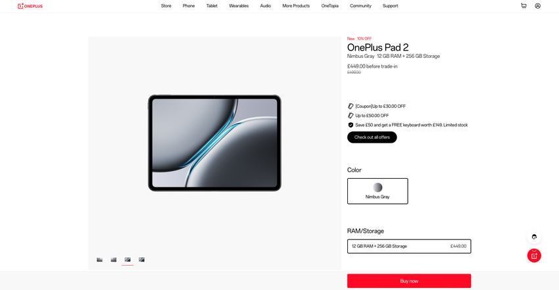Screen dimensions: 559x290
Task: Open the Phone menu in the navigation bar
Action: (x=189, y=6)
